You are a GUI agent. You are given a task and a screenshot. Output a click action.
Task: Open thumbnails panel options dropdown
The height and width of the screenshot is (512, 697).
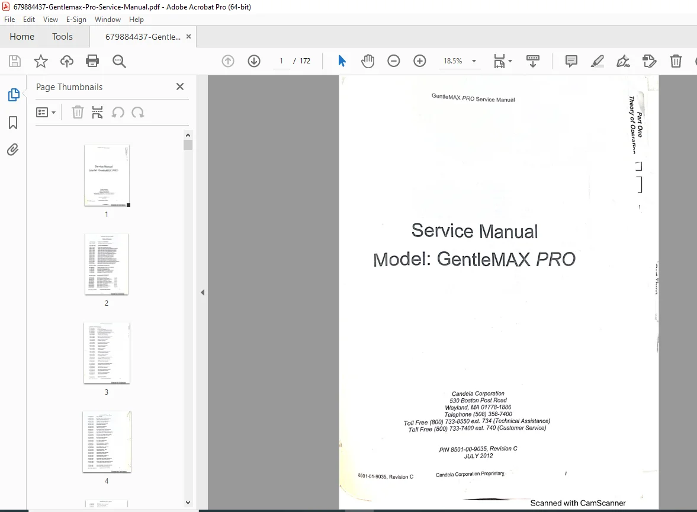pos(46,113)
